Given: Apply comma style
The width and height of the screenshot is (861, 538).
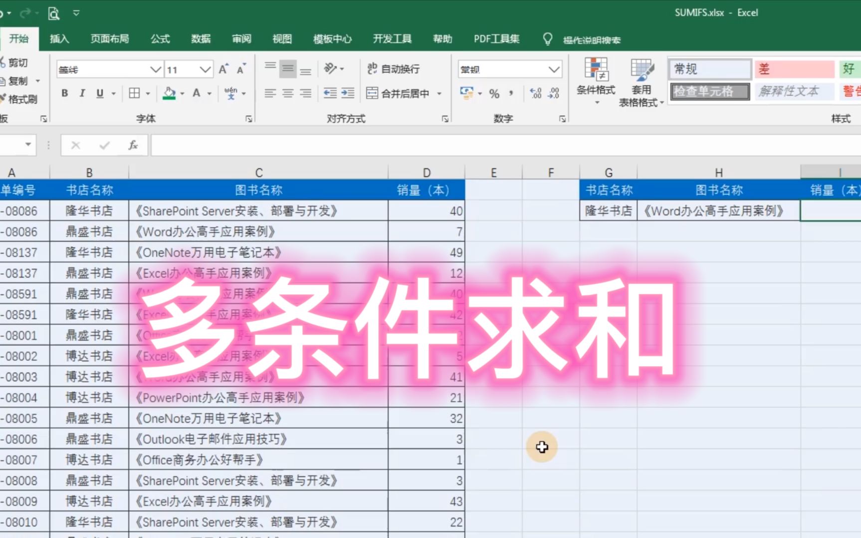Looking at the screenshot, I should coord(511,93).
